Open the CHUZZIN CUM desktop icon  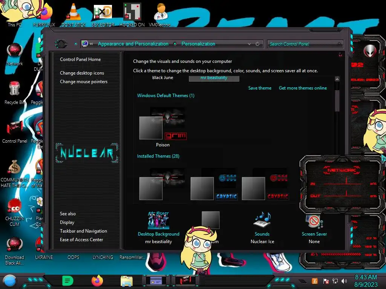coord(15,212)
